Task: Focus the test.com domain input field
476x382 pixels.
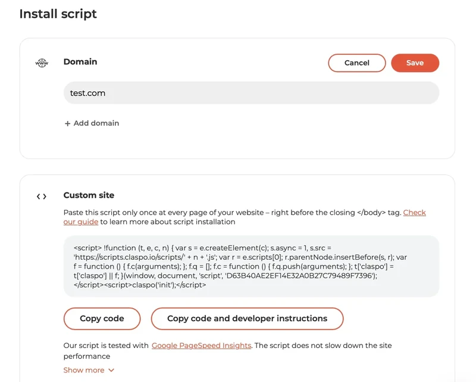Action: [x=251, y=93]
